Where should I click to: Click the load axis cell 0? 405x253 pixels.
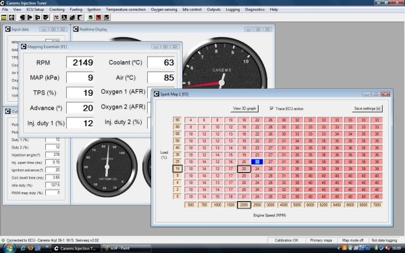tap(177, 196)
